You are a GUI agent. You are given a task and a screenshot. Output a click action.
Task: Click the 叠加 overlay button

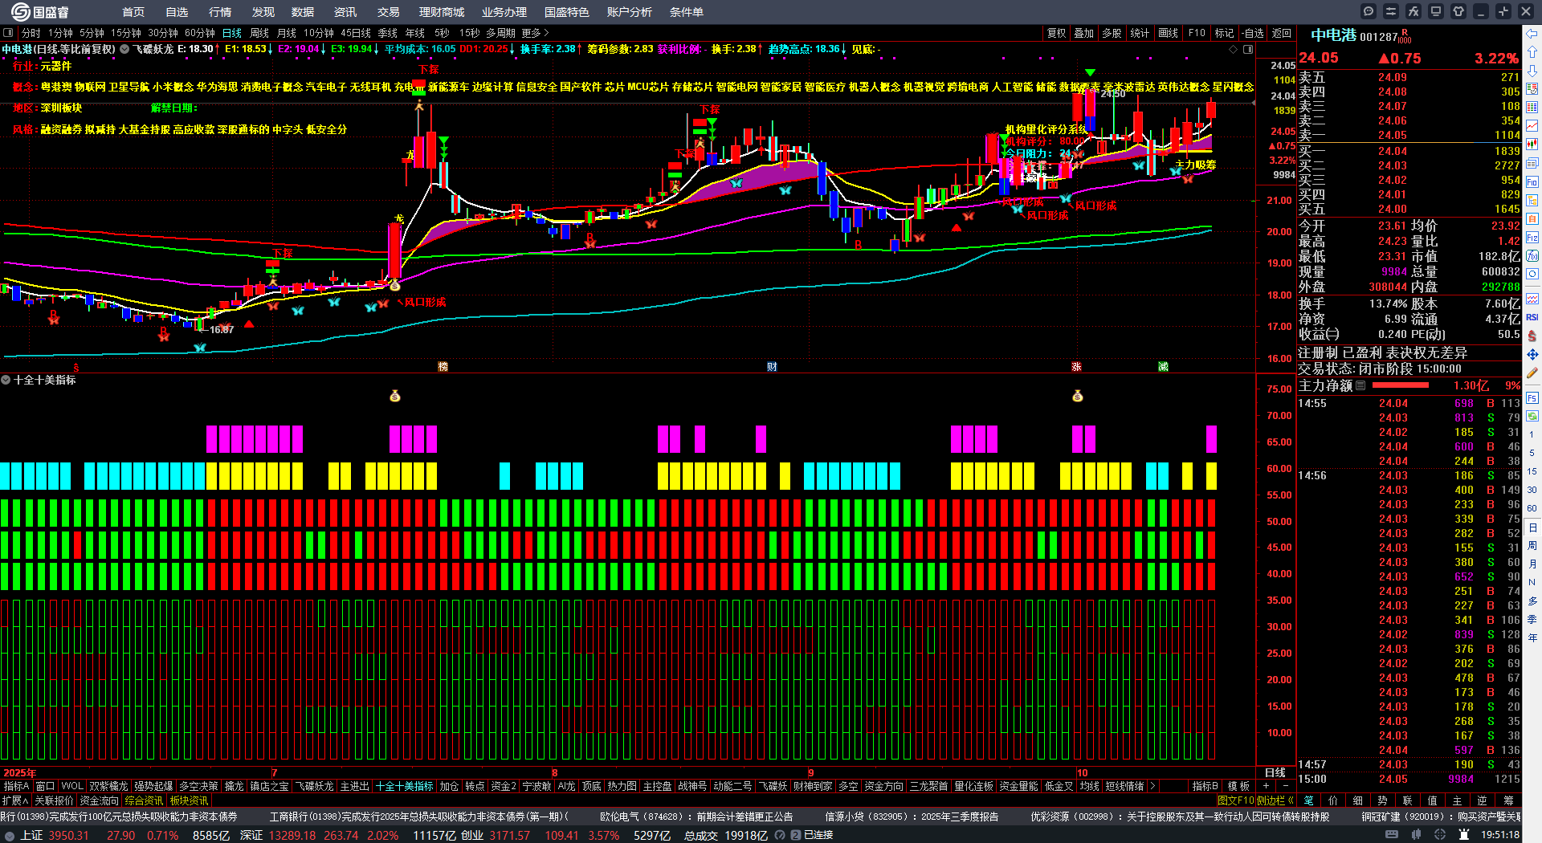(1084, 33)
